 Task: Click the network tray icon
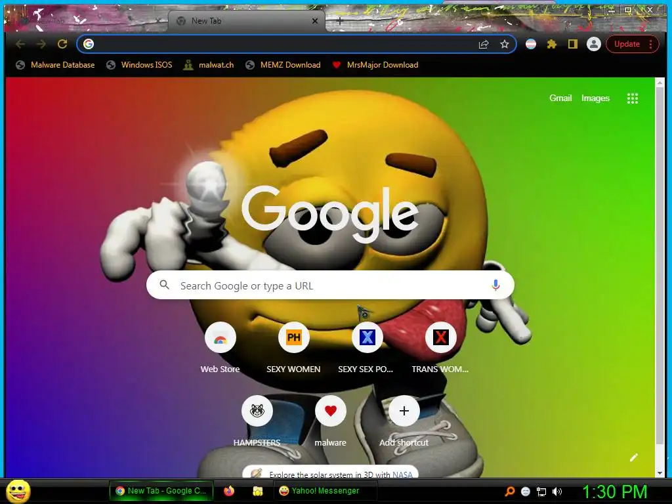point(541,492)
